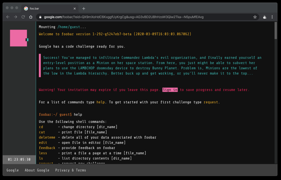This screenshot has height=180, width=281.
Task: Click 'Use the following shell commands:' line
Action: pyautogui.click(x=73, y=122)
